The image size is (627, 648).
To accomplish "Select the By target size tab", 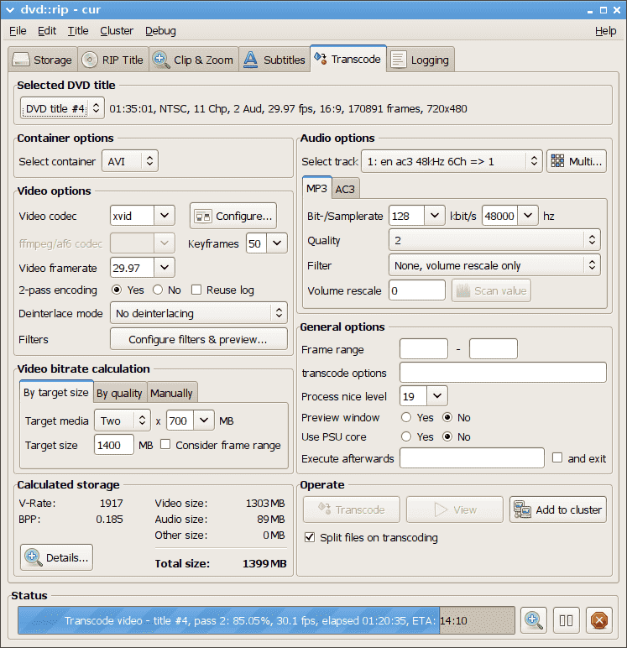I will [55, 392].
